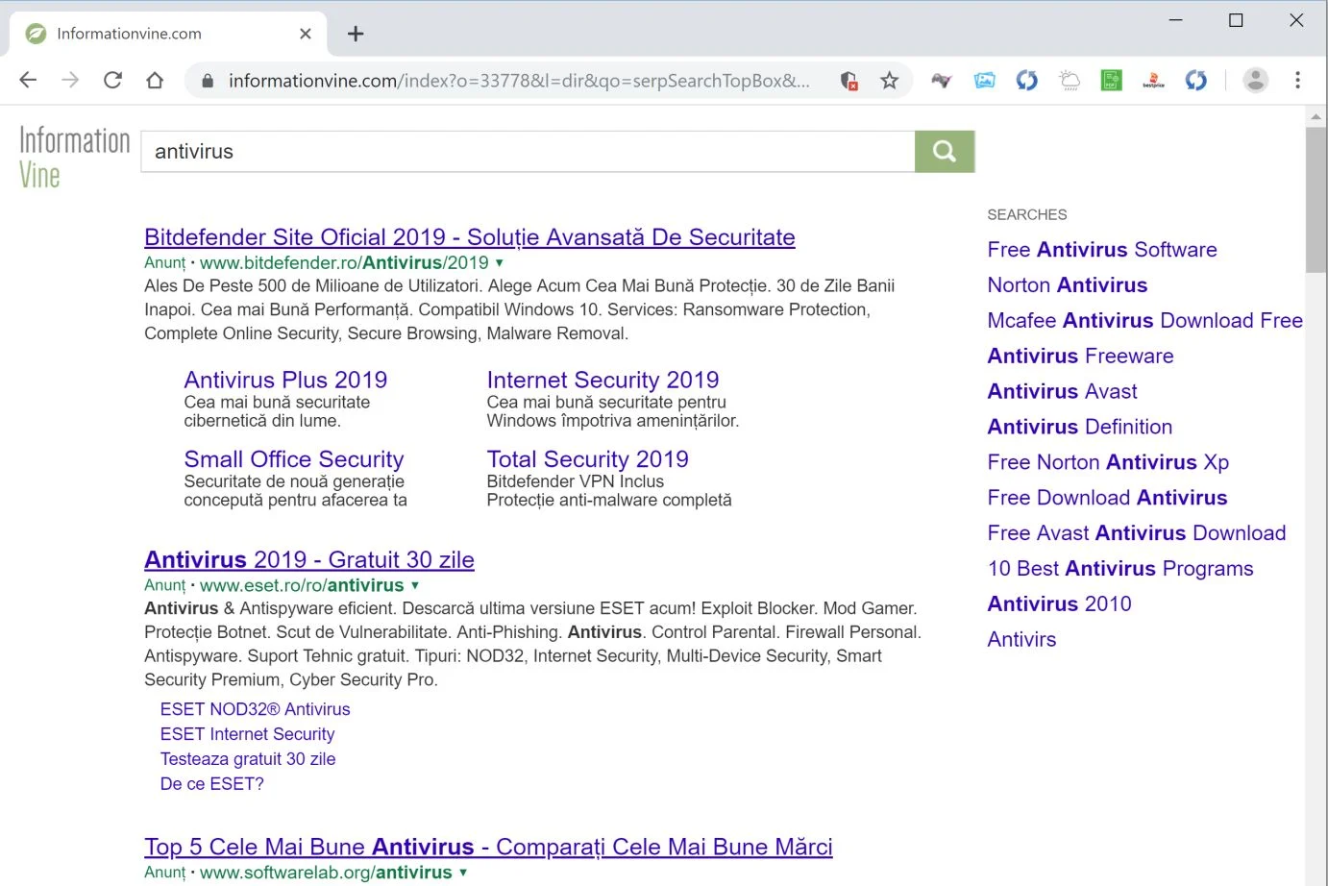Search Free Antivirus Software
The width and height of the screenshot is (1328, 886).
[x=1102, y=250]
